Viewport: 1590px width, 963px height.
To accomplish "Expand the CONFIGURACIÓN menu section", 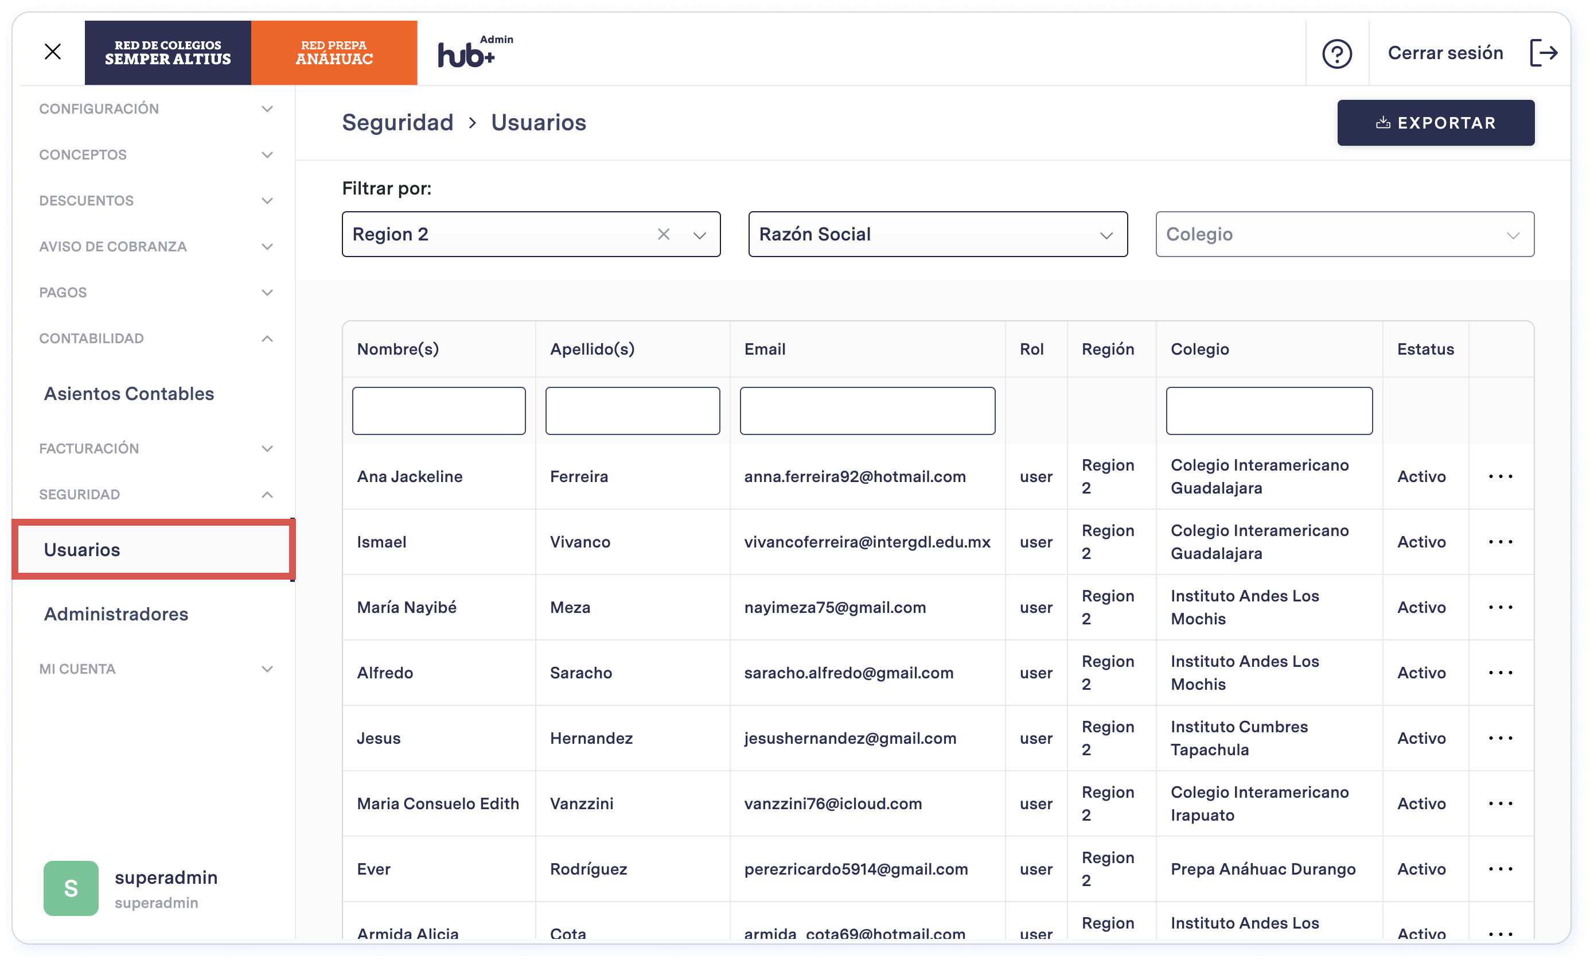I will click(155, 108).
